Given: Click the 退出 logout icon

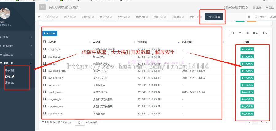Looking at the screenshot, I should pyautogui.click(x=267, y=7).
